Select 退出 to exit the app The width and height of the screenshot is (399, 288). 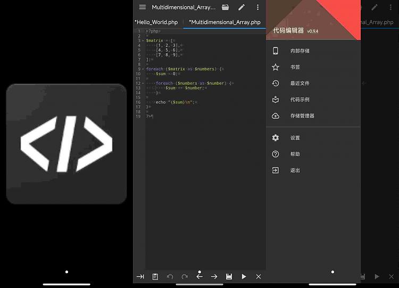(313, 170)
